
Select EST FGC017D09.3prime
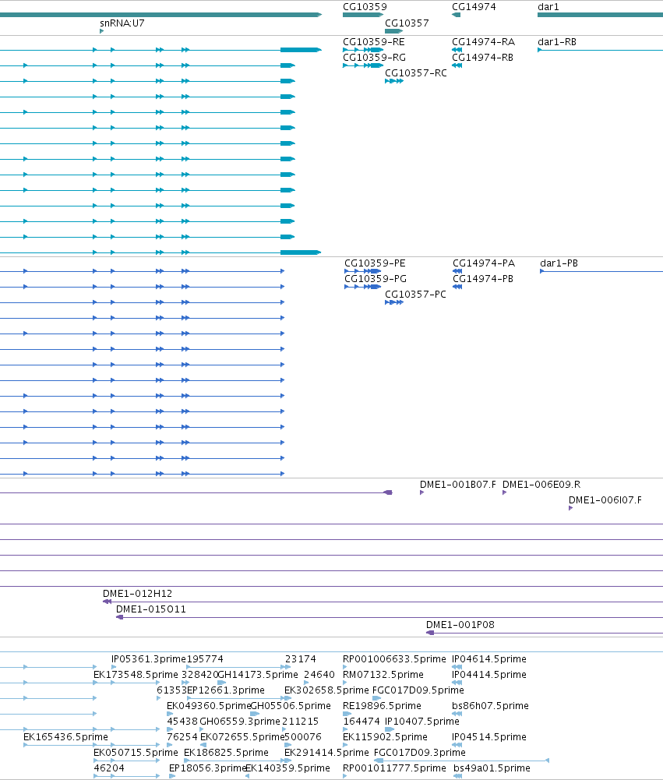419,753
